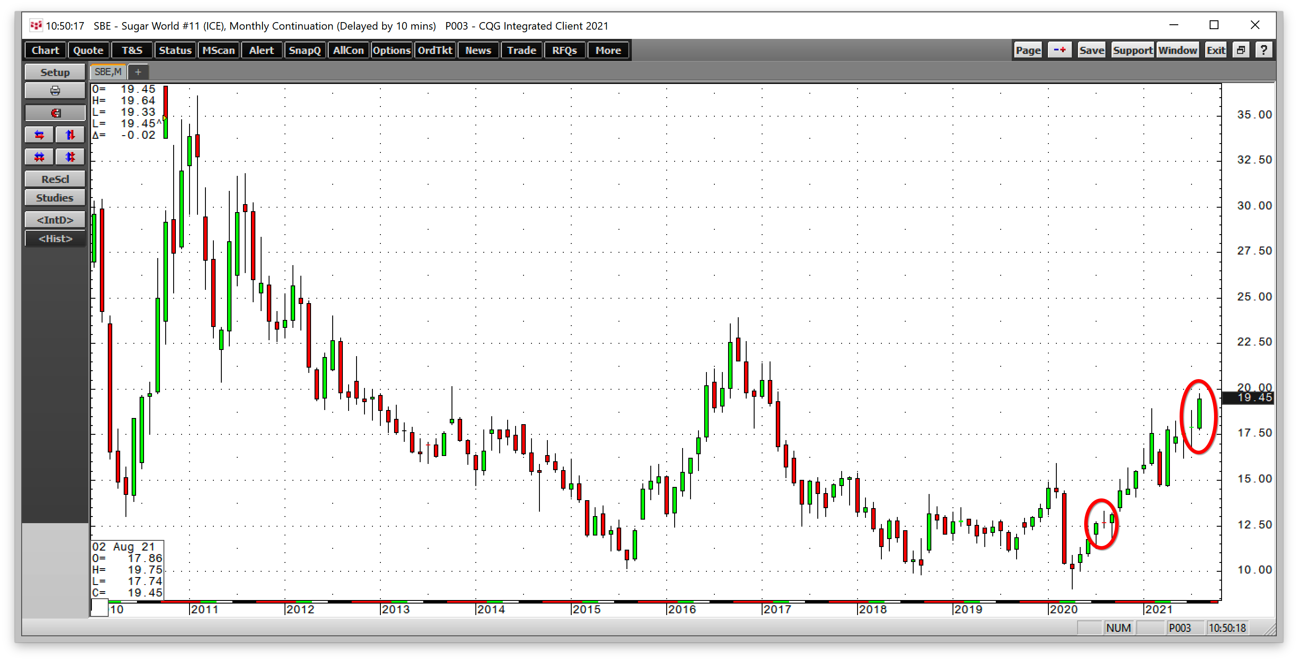Viewport: 1298px width, 661px height.
Task: Click the red magnet snap icon
Action: (x=55, y=113)
